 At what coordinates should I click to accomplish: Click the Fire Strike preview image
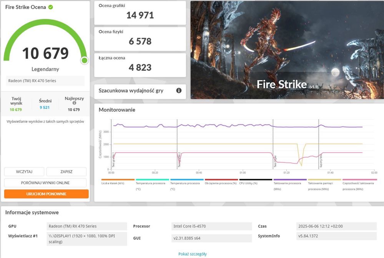click(287, 50)
